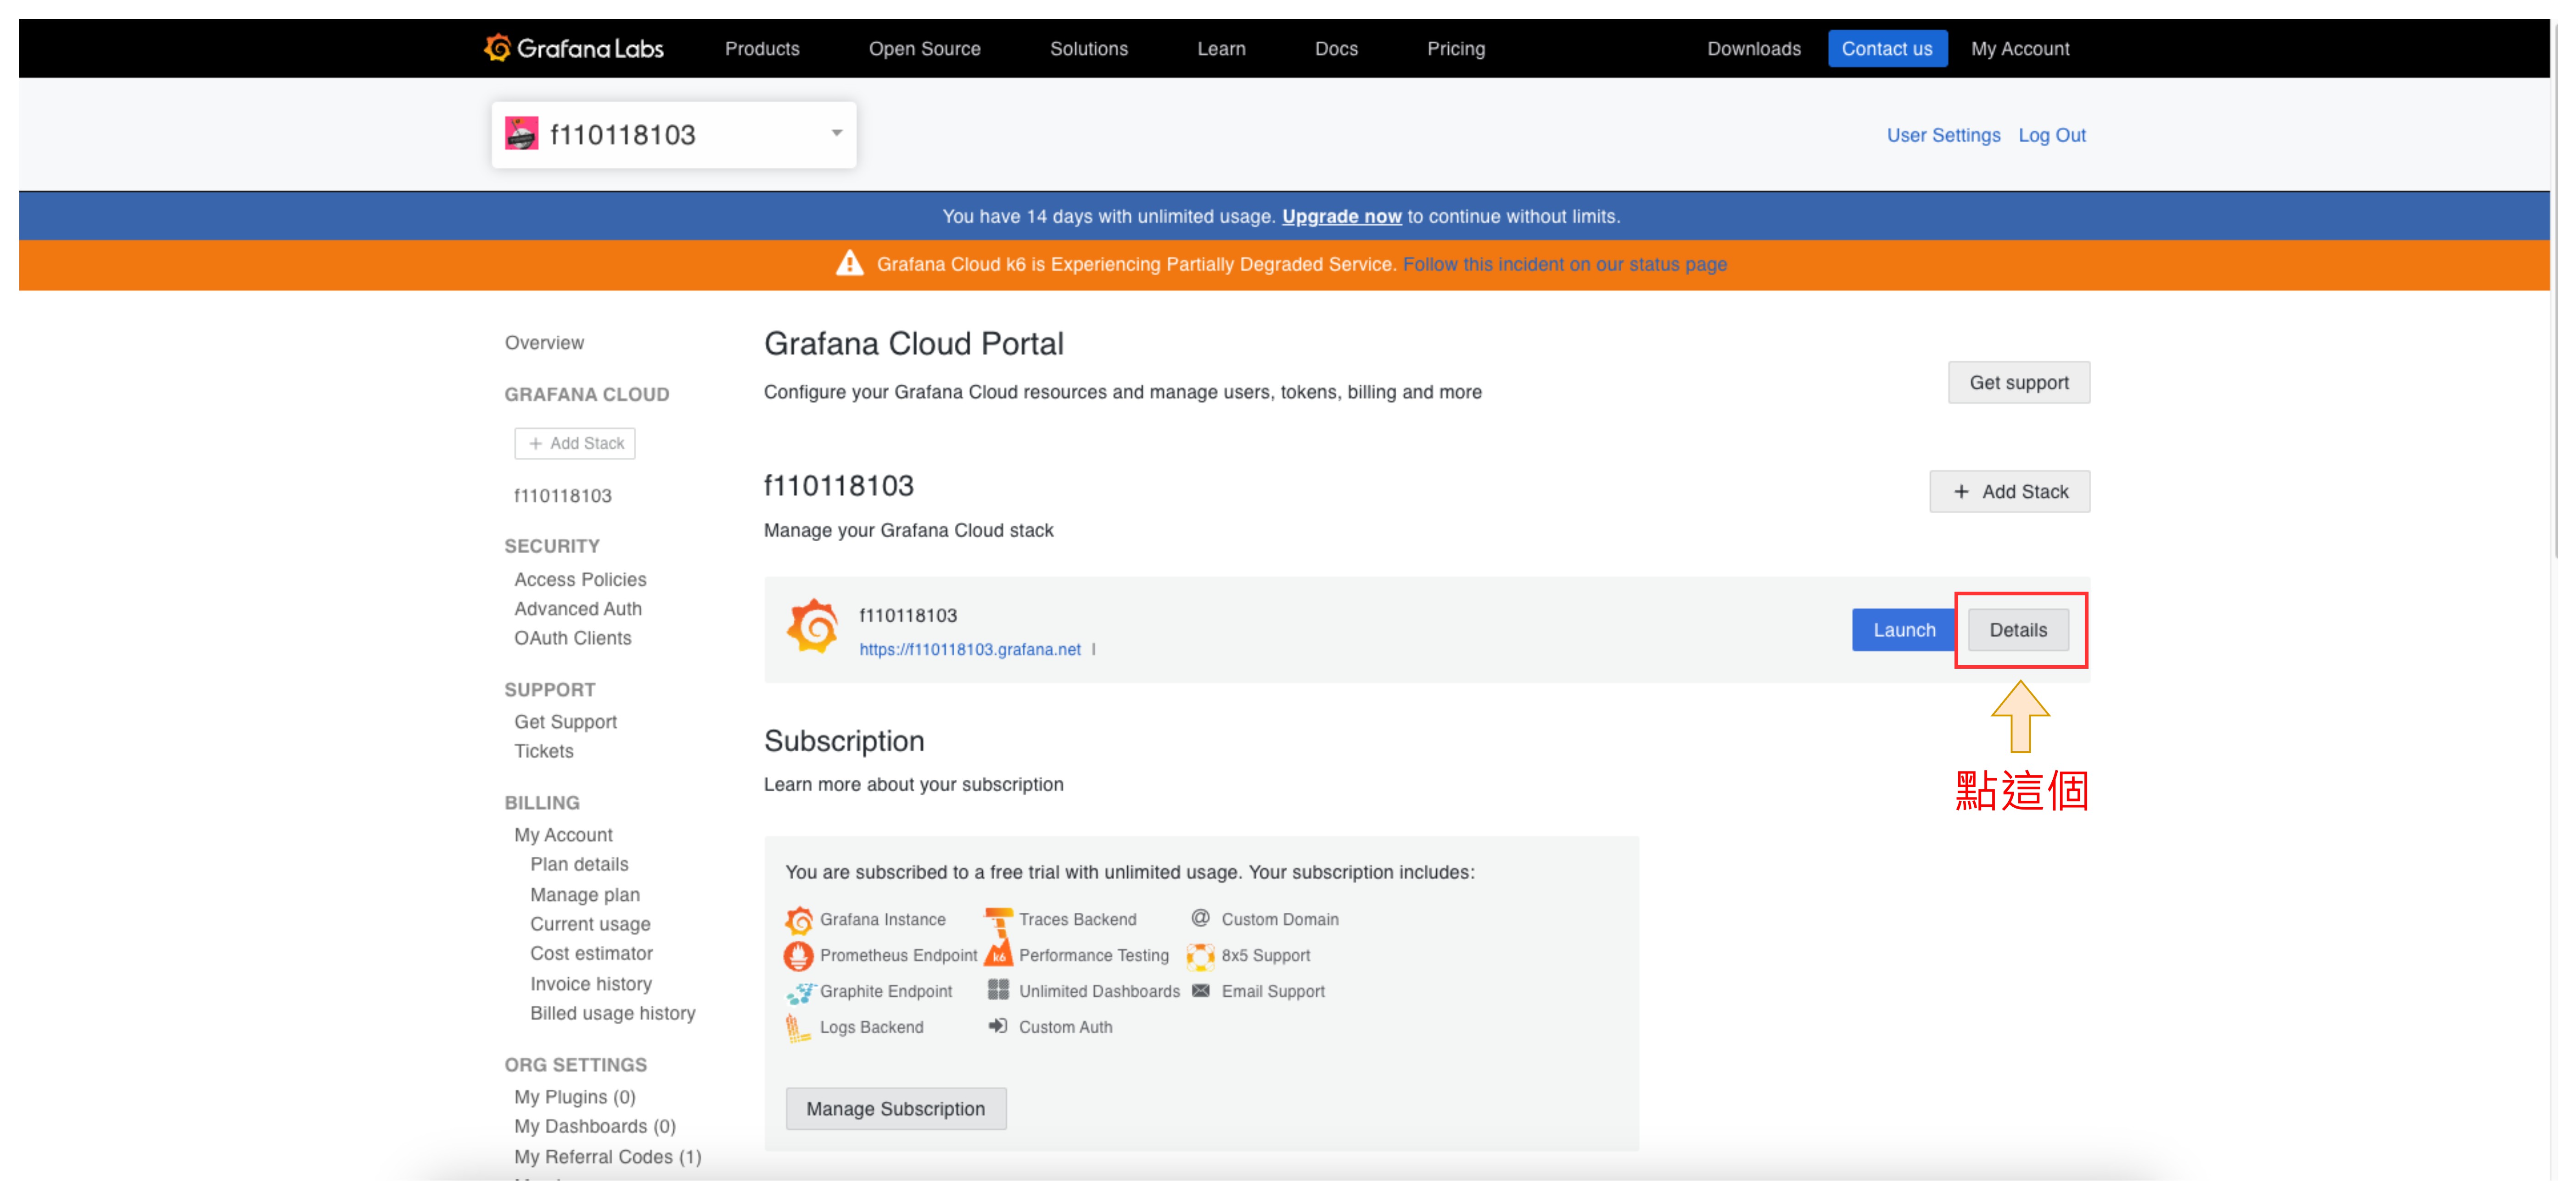Select Access Policies in the sidebar

point(580,580)
